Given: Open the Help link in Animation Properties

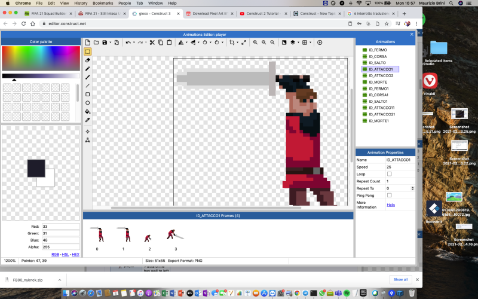Looking at the screenshot, I should click(x=391, y=205).
